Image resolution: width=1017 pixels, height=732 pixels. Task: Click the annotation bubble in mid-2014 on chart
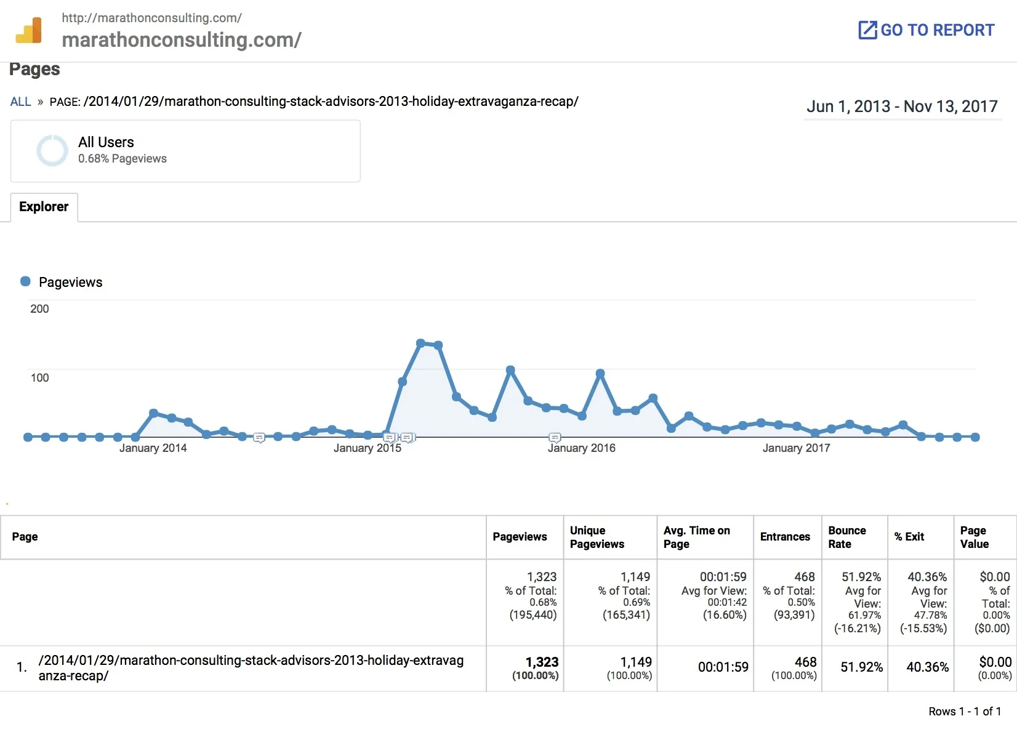tap(260, 438)
